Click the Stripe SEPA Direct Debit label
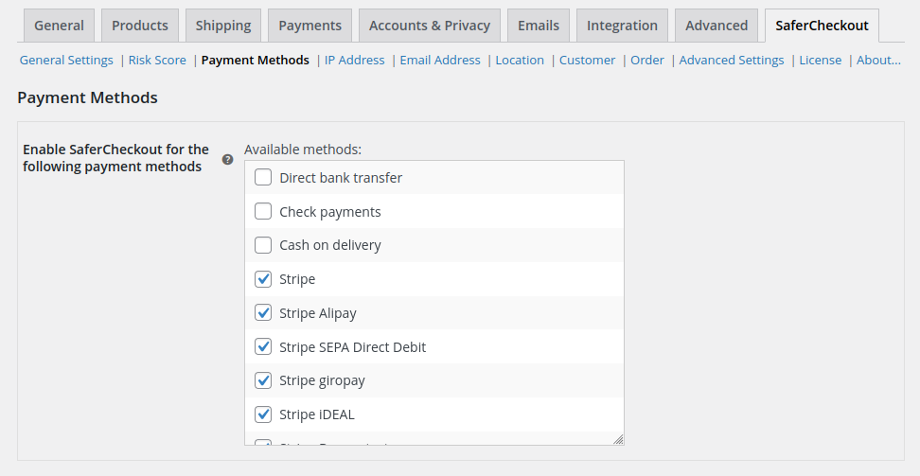Viewport: 920px width, 476px height. coord(353,347)
